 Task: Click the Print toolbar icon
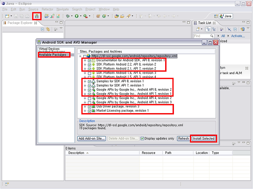click(x=27, y=16)
